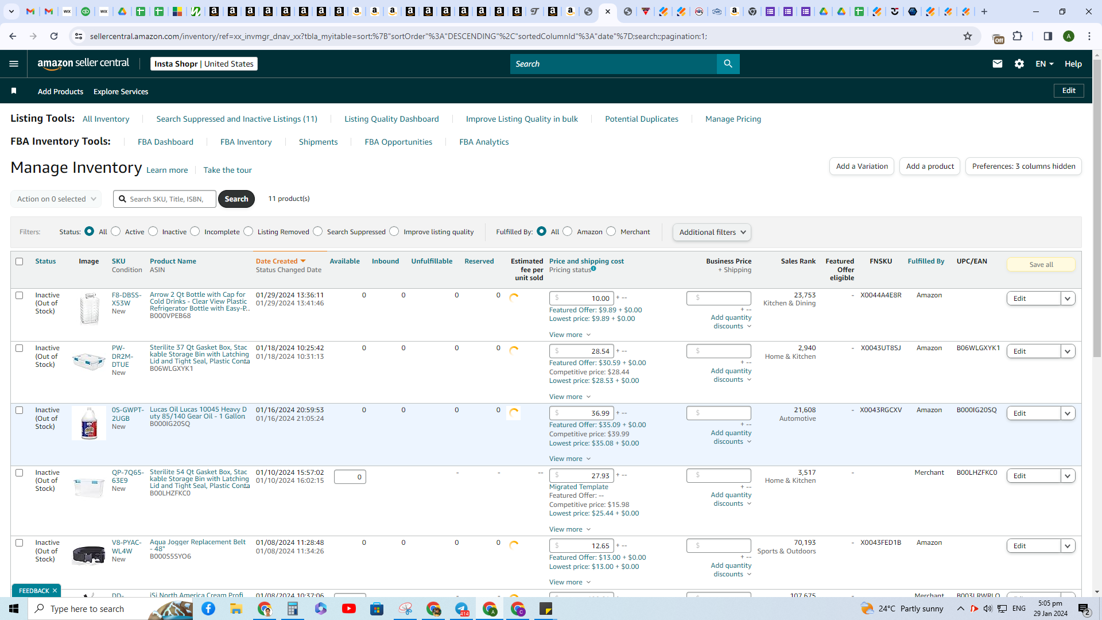
Task: Check the Arrow 2 Qt Bottle row checkbox
Action: click(19, 296)
